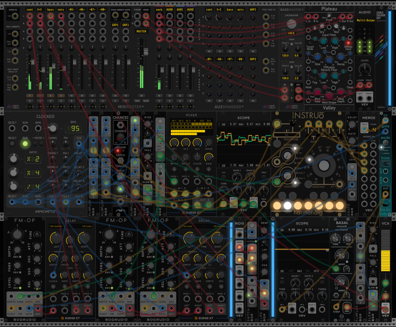Open the Audio module Multi-Output device selector
The image size is (396, 327).
(x=365, y=20)
